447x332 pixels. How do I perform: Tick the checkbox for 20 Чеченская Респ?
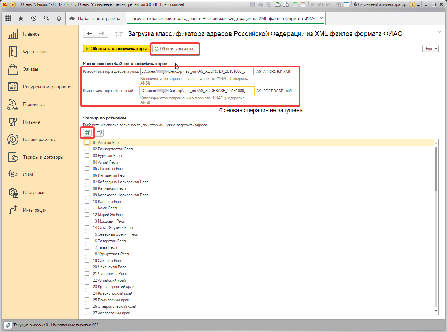(x=87, y=267)
